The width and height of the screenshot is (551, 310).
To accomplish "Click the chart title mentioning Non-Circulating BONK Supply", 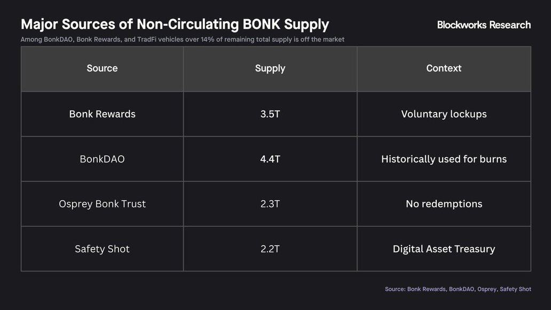I will click(175, 24).
